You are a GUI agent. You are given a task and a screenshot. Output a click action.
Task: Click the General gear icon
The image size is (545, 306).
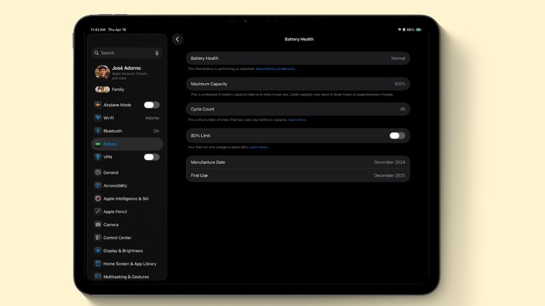98,173
